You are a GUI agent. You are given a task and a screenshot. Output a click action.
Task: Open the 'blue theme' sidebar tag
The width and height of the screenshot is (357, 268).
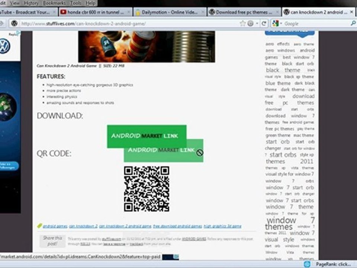(278, 83)
